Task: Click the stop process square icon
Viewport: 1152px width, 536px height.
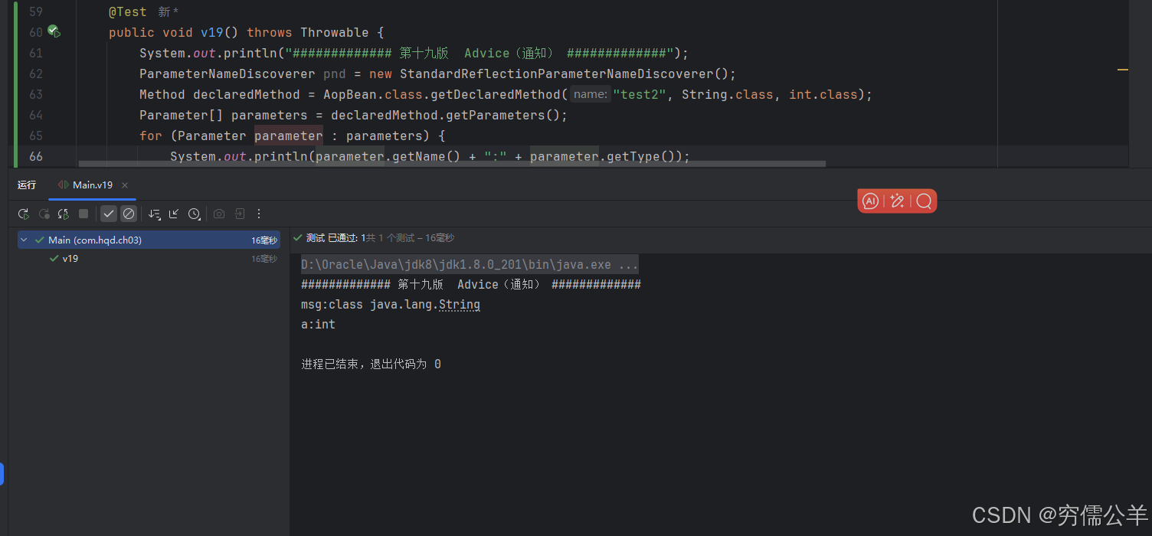Action: (83, 214)
